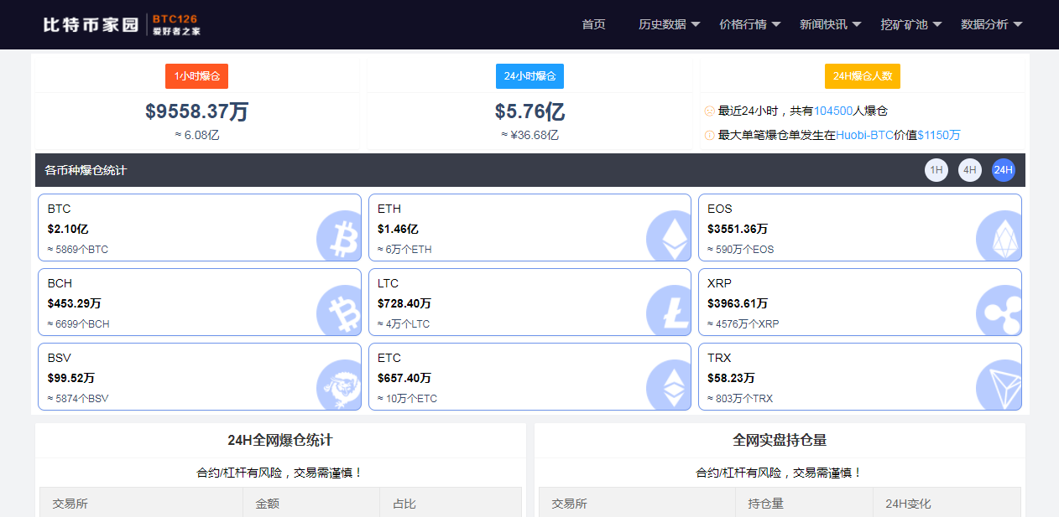Open the ETH liquidation card
Screen dimensions: 1059x517
[x=529, y=228]
